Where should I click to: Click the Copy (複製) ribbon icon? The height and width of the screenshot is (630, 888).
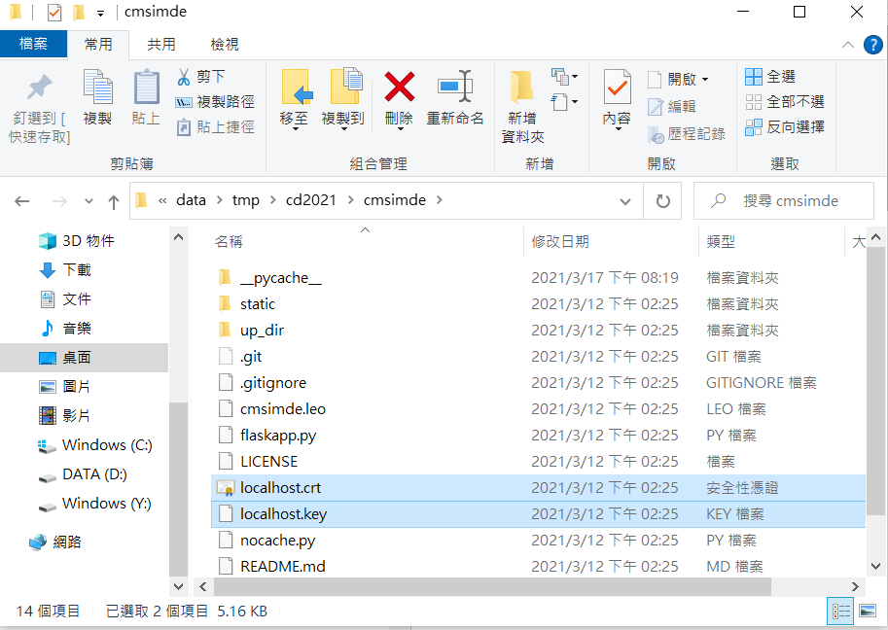(97, 87)
